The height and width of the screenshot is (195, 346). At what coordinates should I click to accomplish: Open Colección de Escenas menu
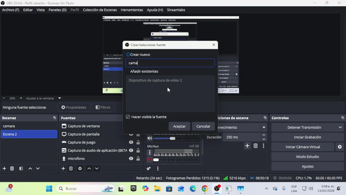100,10
